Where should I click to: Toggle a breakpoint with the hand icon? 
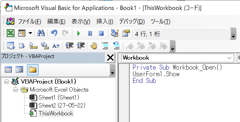coord(94,46)
